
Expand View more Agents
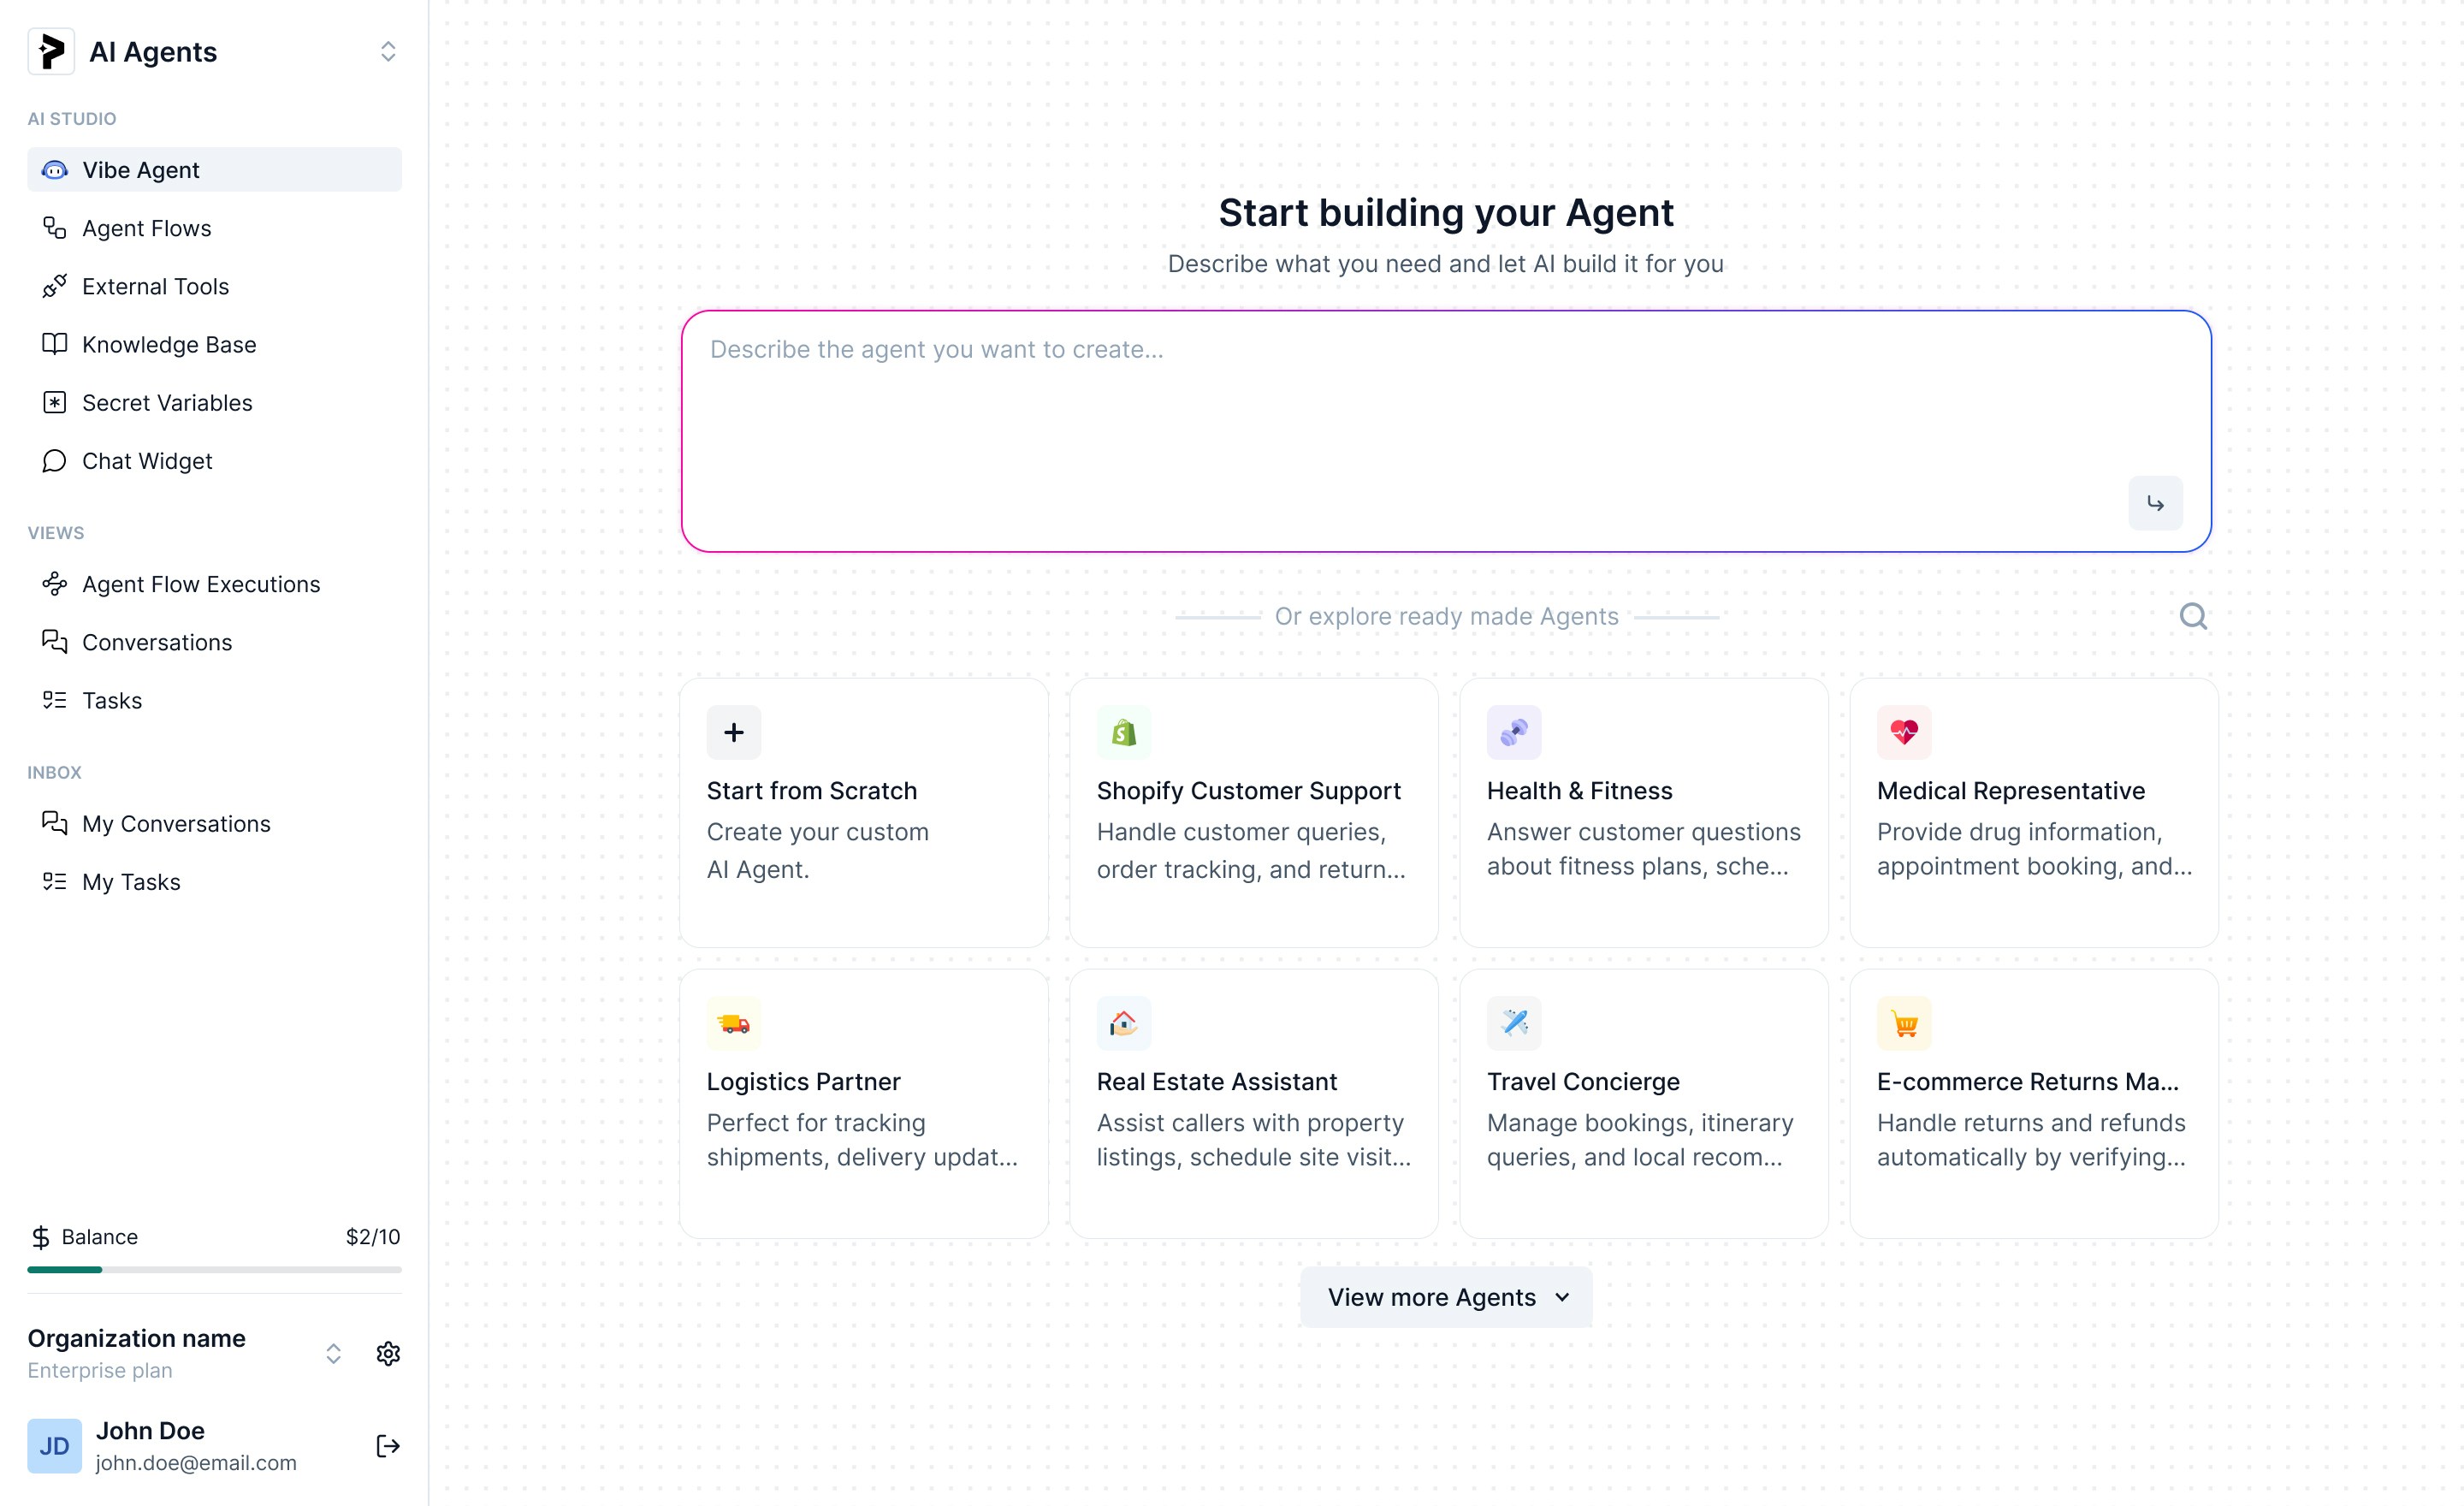pyautogui.click(x=1445, y=1297)
